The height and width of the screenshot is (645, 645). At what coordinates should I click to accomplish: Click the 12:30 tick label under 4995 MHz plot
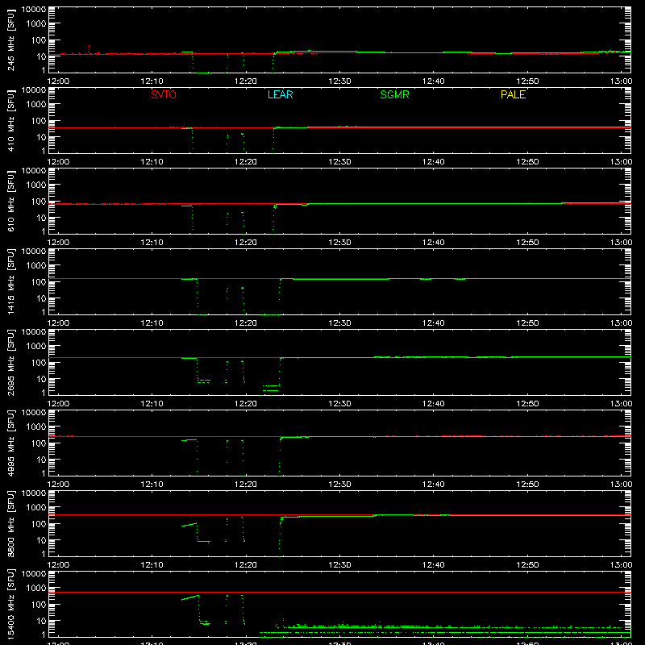339,485
